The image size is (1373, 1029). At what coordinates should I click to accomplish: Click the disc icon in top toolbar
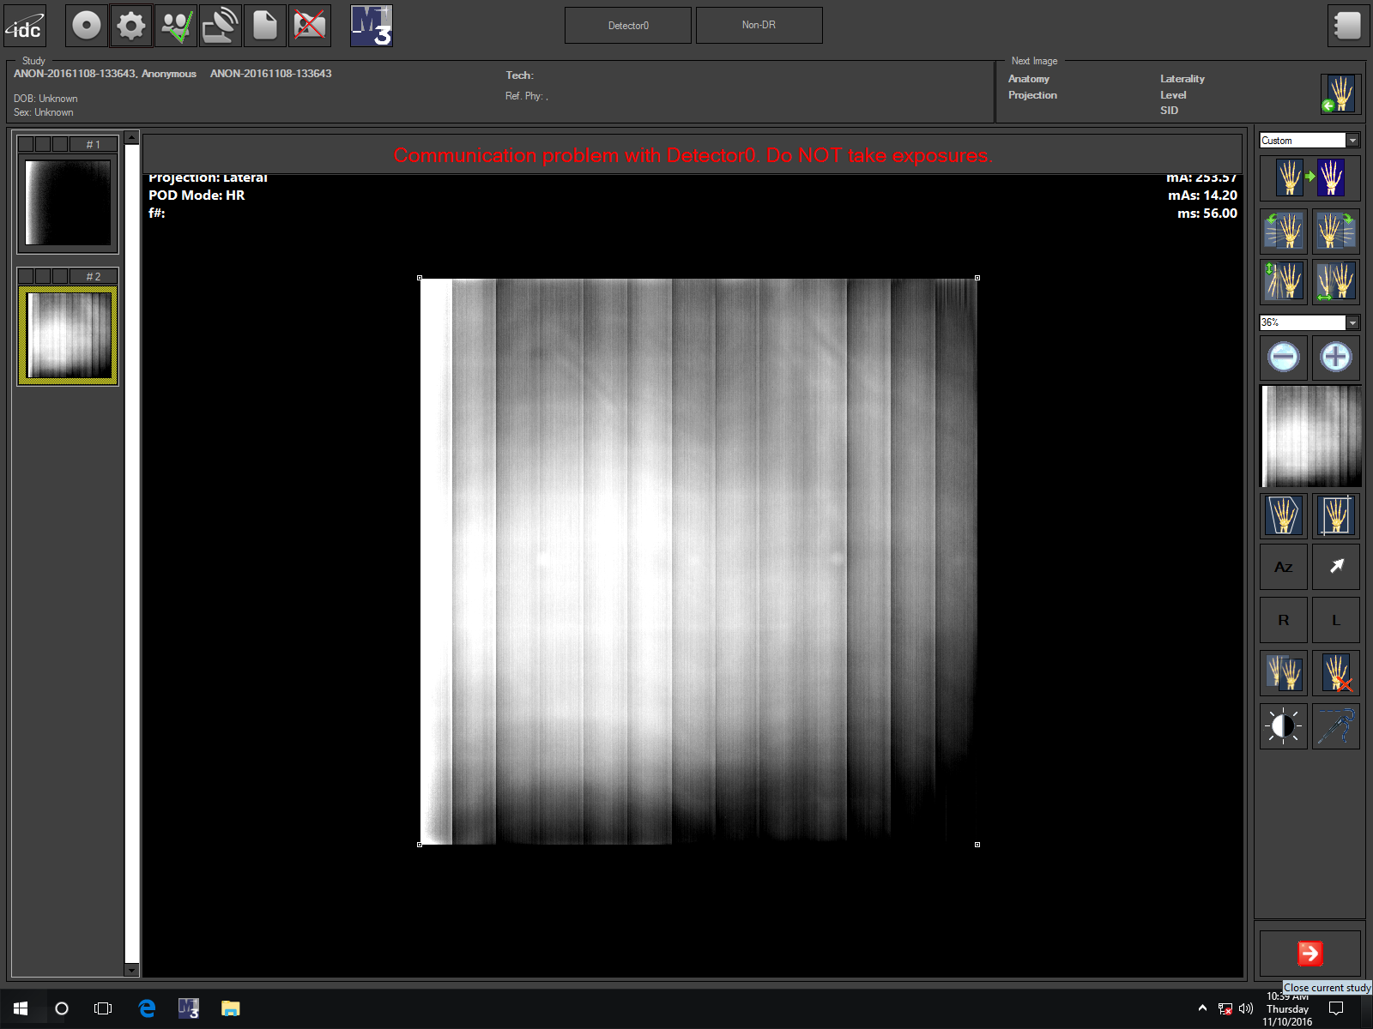coord(86,26)
